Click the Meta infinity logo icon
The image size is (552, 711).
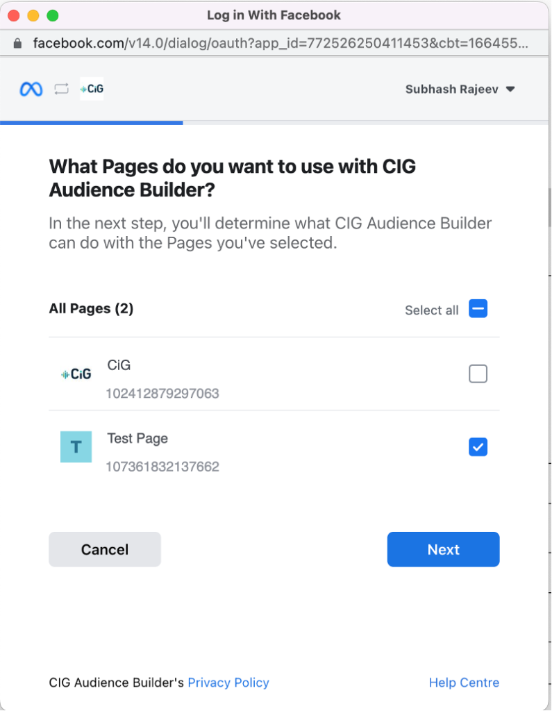[31, 89]
